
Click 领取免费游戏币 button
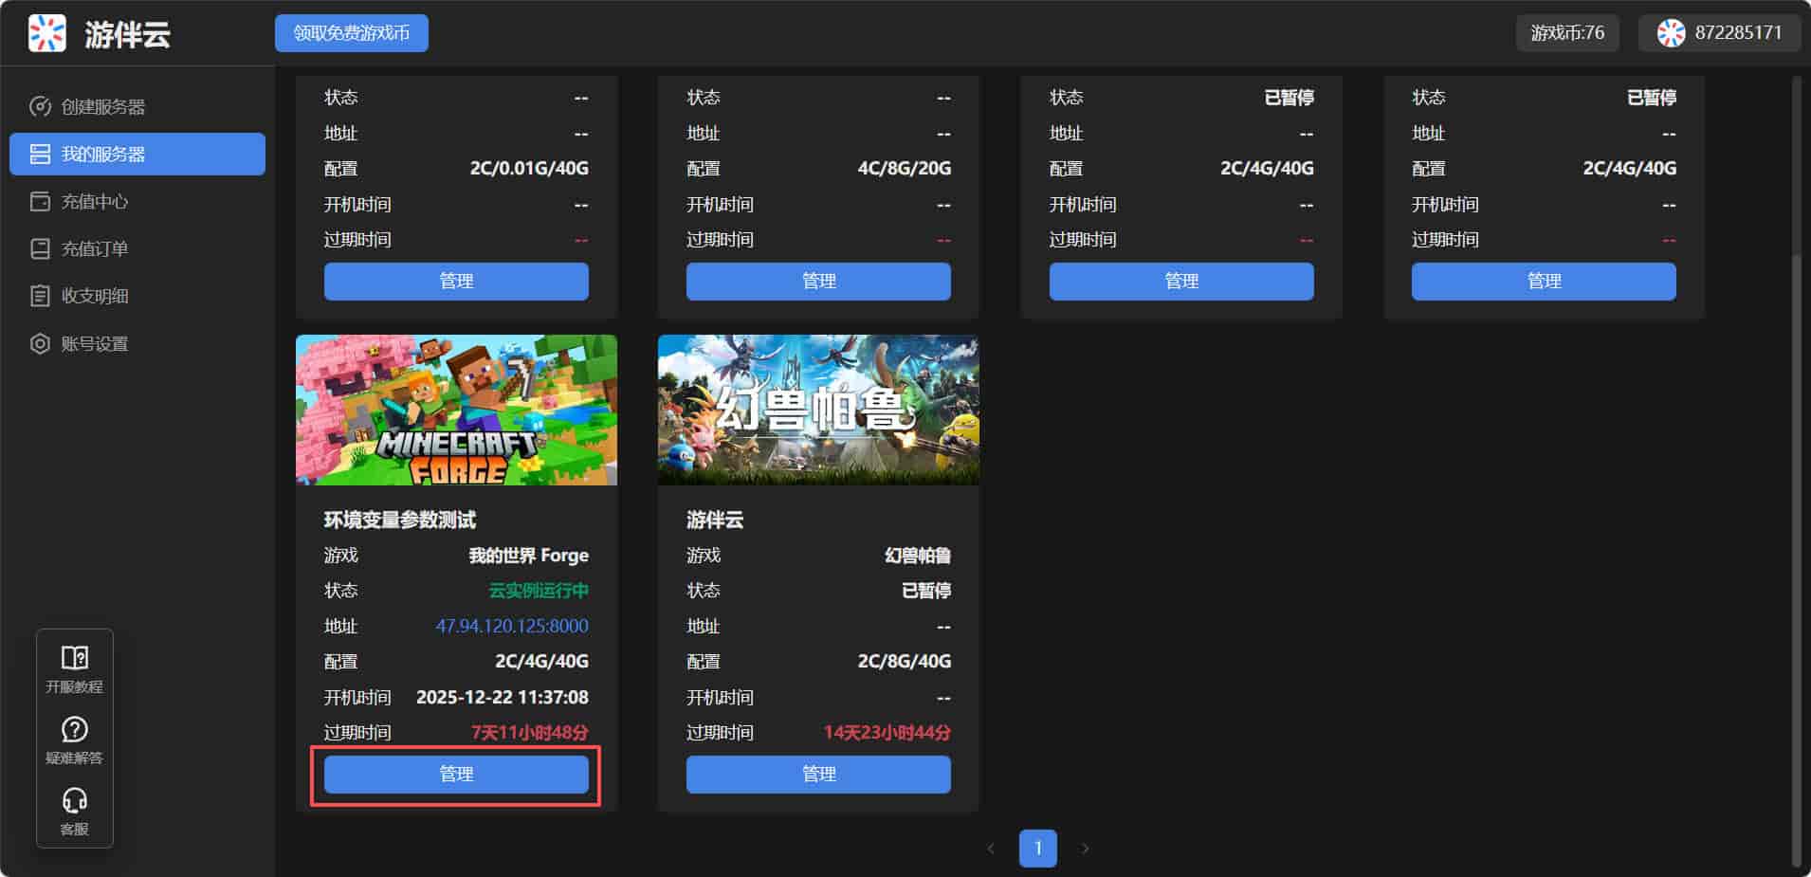pyautogui.click(x=351, y=33)
